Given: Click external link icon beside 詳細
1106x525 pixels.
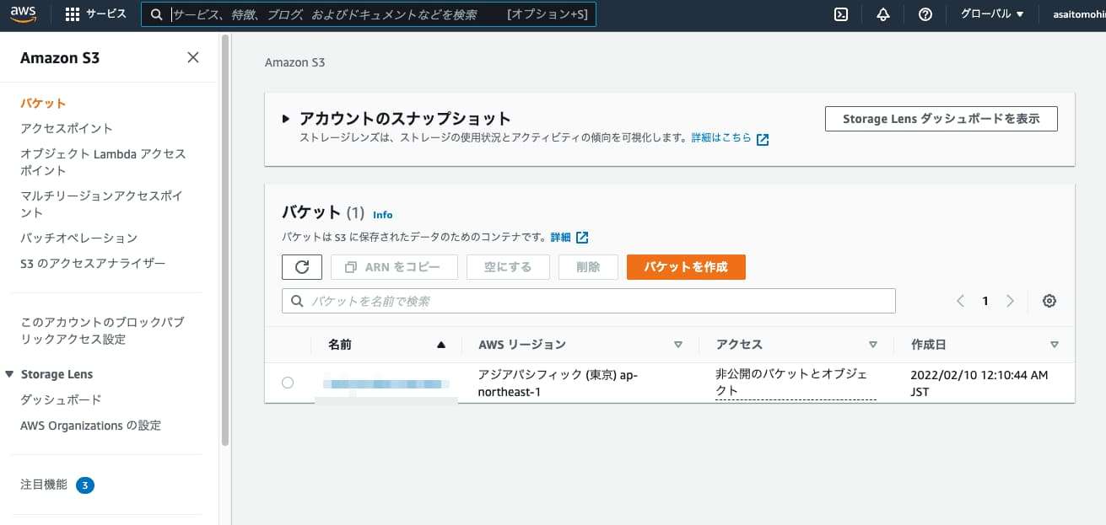Looking at the screenshot, I should (x=582, y=238).
